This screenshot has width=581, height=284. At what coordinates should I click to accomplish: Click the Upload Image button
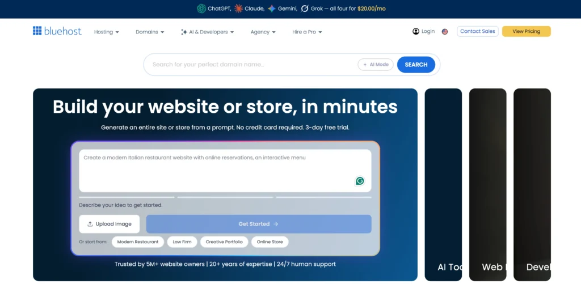[110, 224]
